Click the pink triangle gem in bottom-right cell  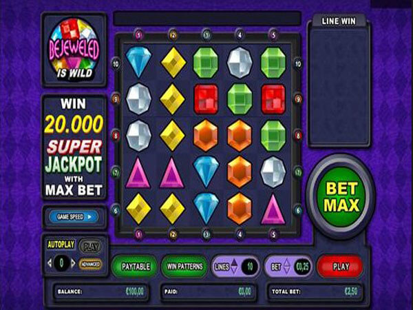pos(273,210)
